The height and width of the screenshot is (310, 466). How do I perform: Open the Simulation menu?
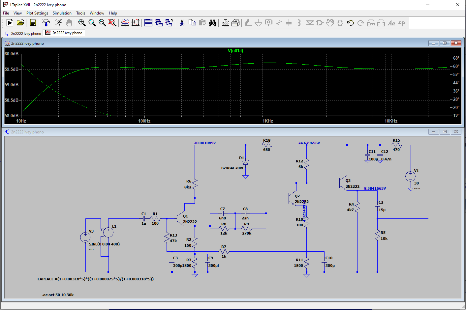tap(62, 13)
